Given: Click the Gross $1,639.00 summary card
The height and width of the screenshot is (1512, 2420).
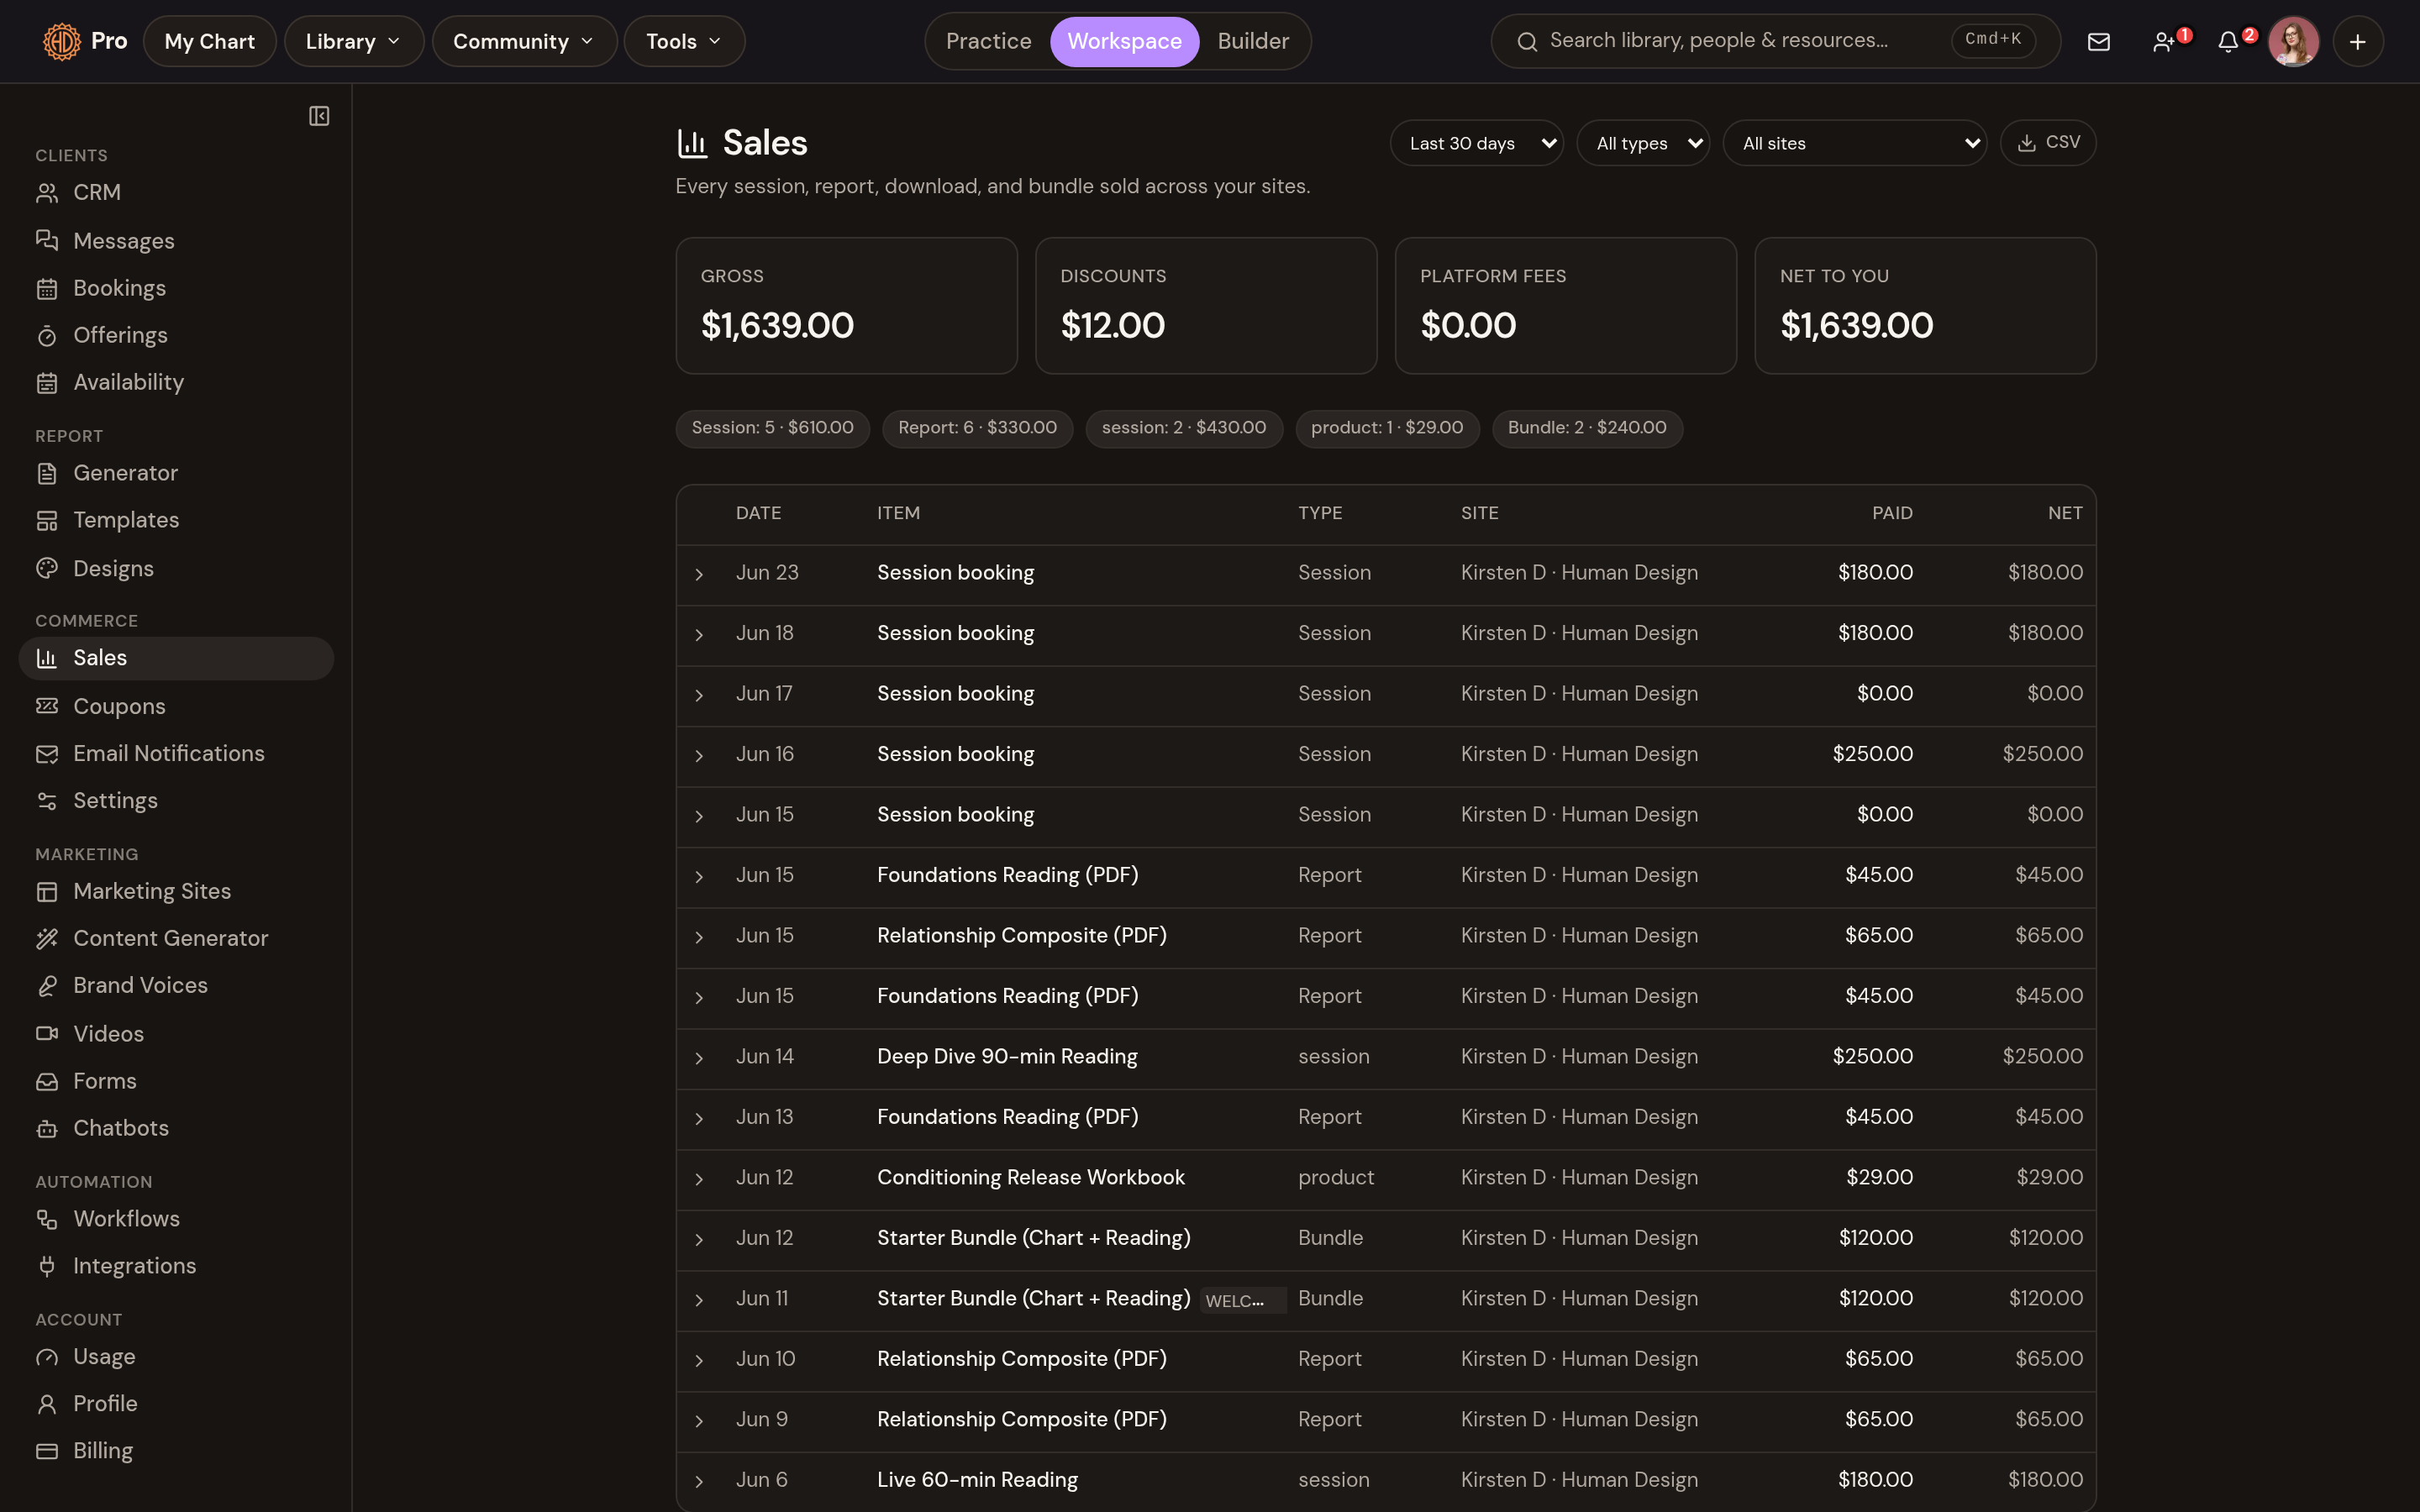Looking at the screenshot, I should click(x=846, y=306).
